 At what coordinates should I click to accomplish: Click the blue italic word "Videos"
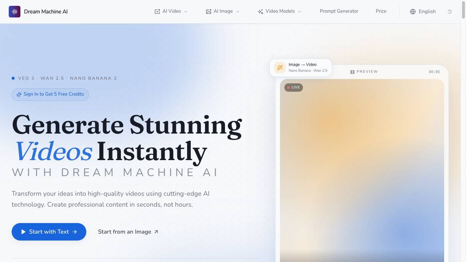pyautogui.click(x=53, y=151)
